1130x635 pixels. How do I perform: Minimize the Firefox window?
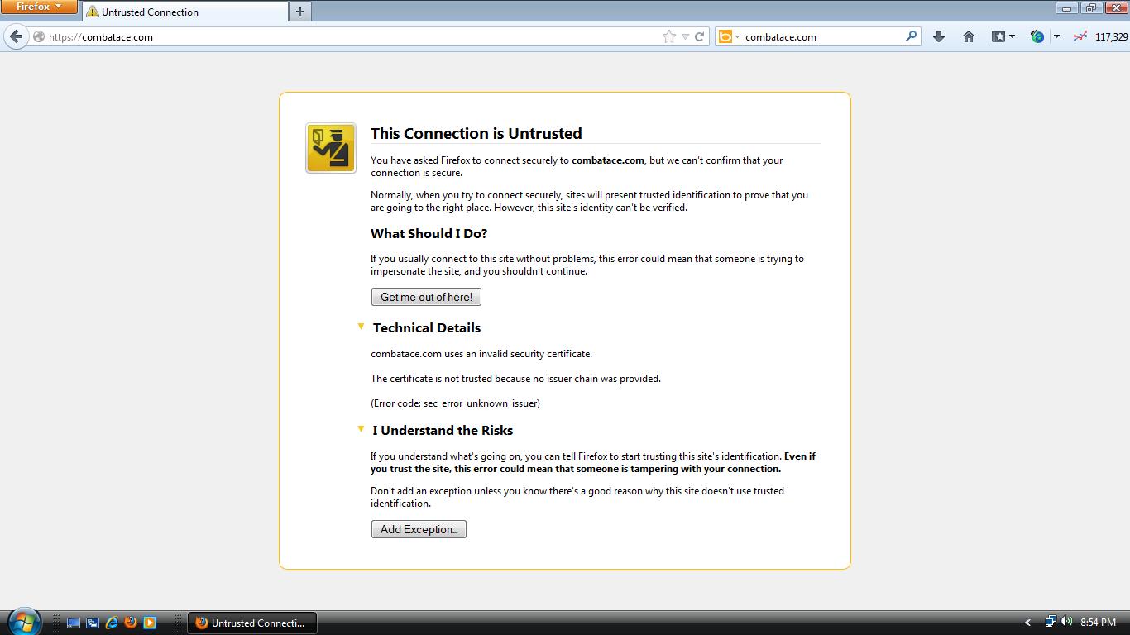click(1067, 7)
